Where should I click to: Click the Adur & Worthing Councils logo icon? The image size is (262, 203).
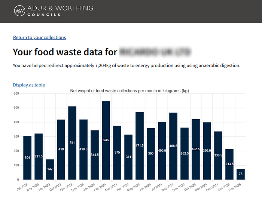pos(19,11)
